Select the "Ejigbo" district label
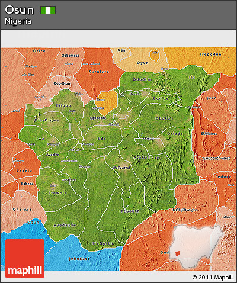The image size is (237, 283). pos(63,105)
